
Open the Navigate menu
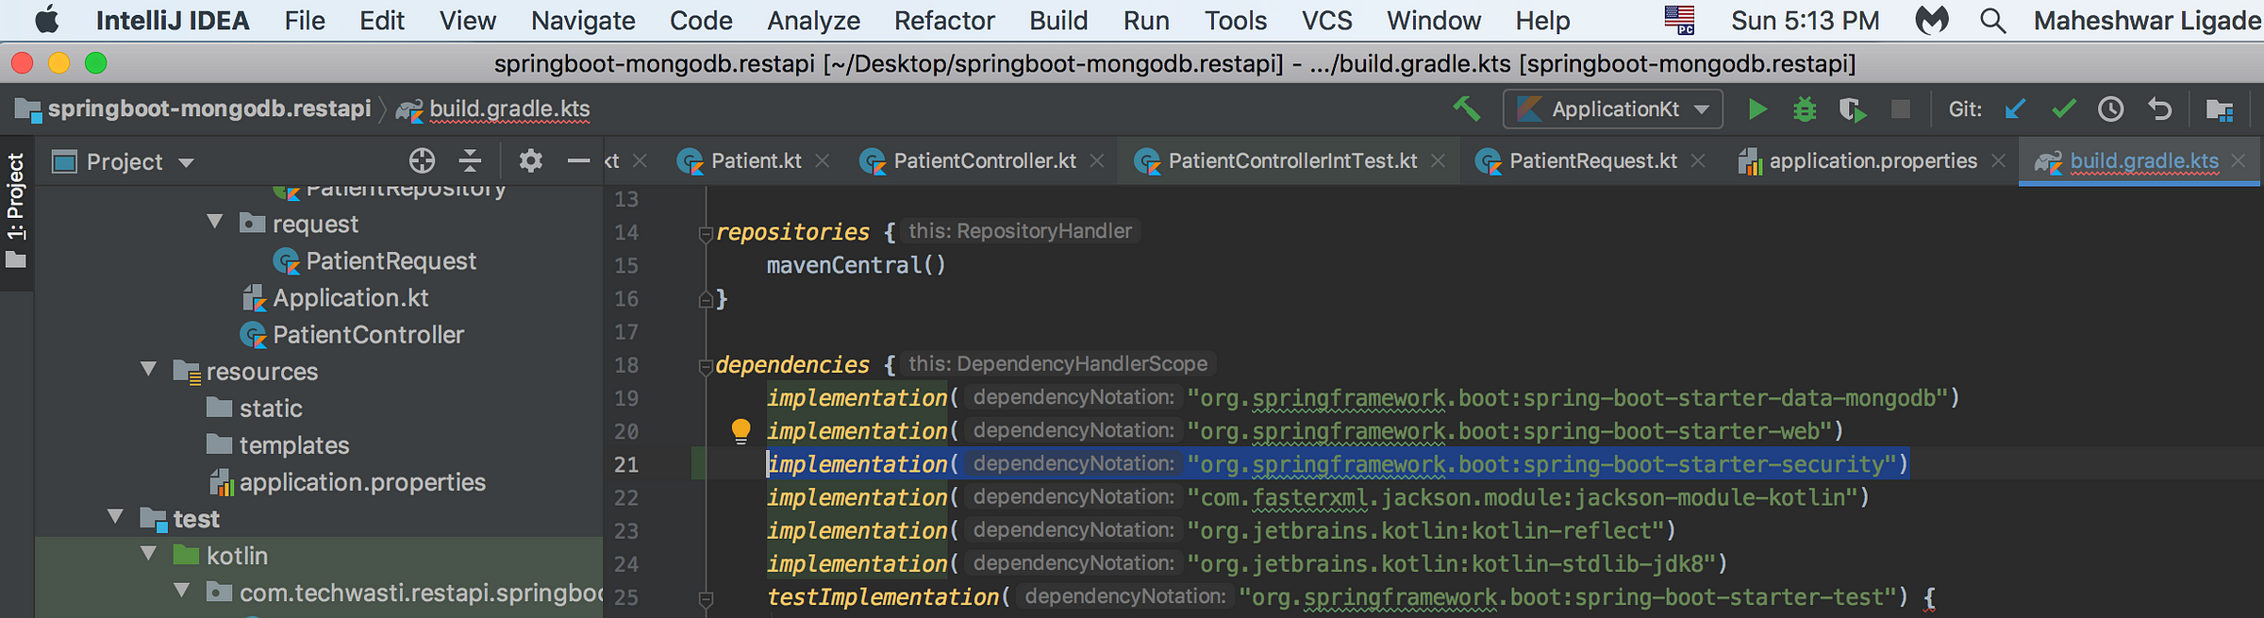coord(583,21)
